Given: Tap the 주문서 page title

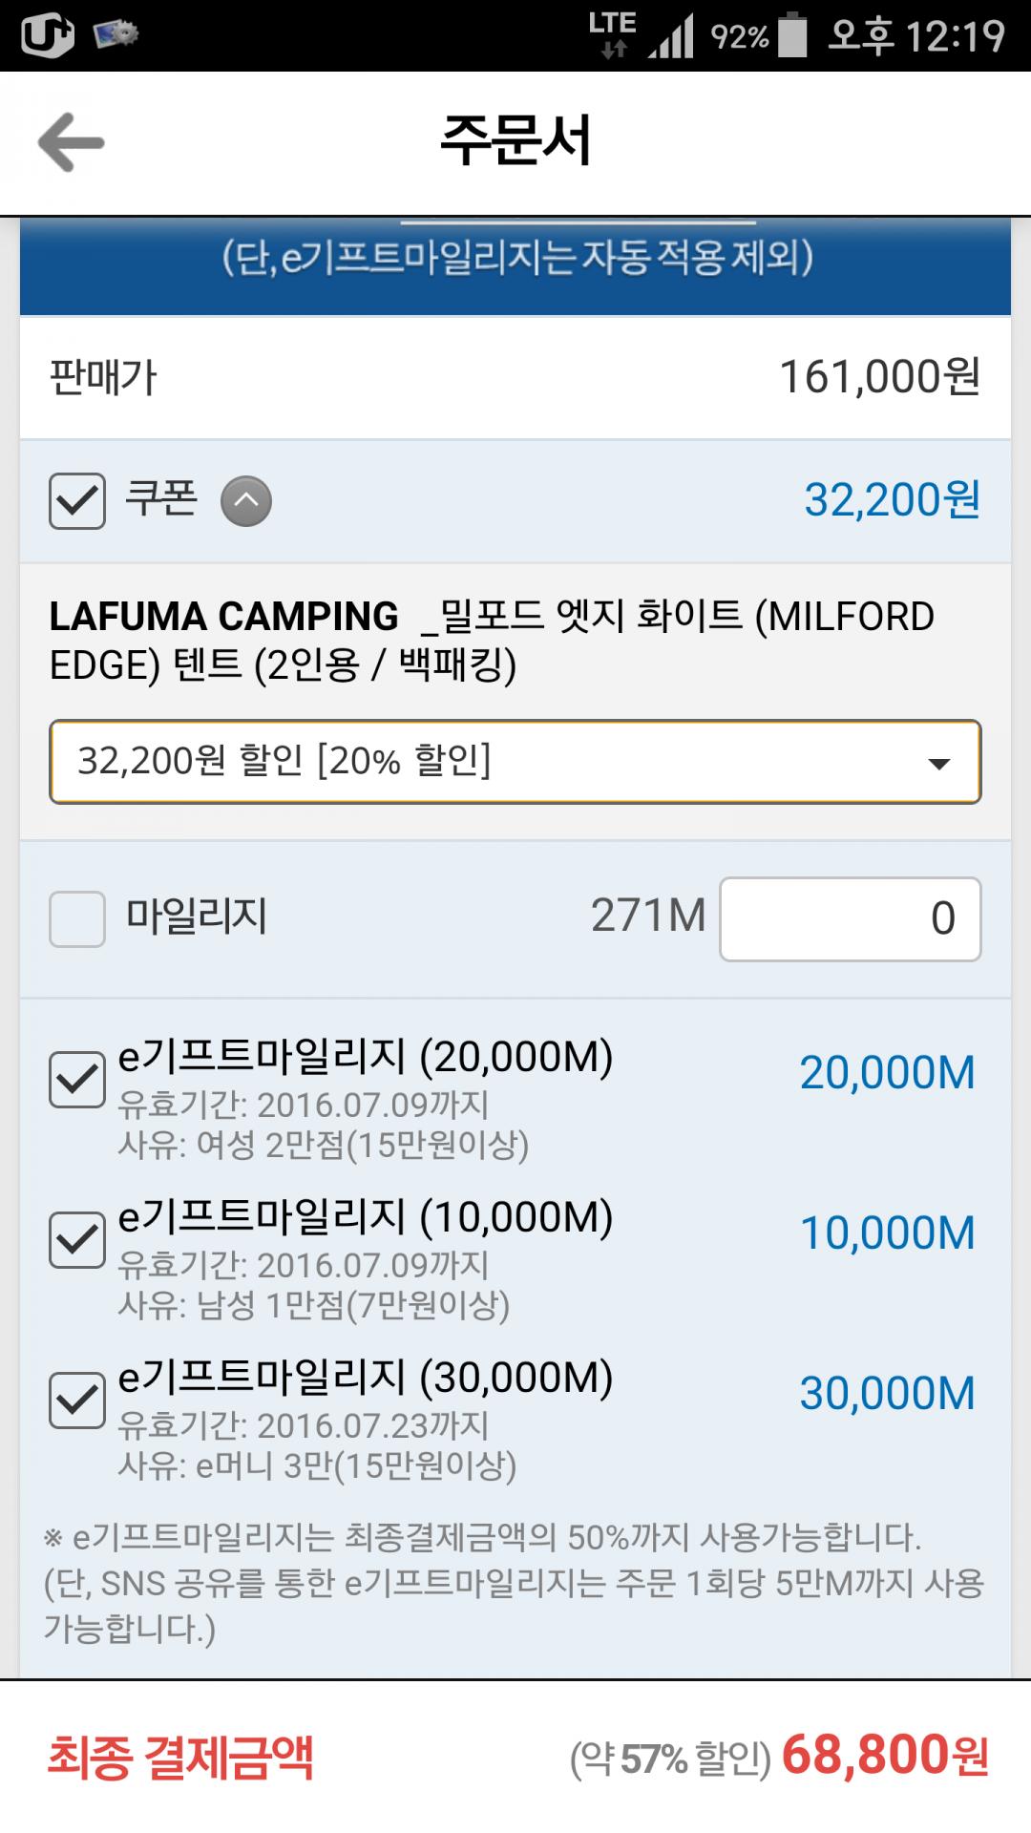Looking at the screenshot, I should (515, 141).
